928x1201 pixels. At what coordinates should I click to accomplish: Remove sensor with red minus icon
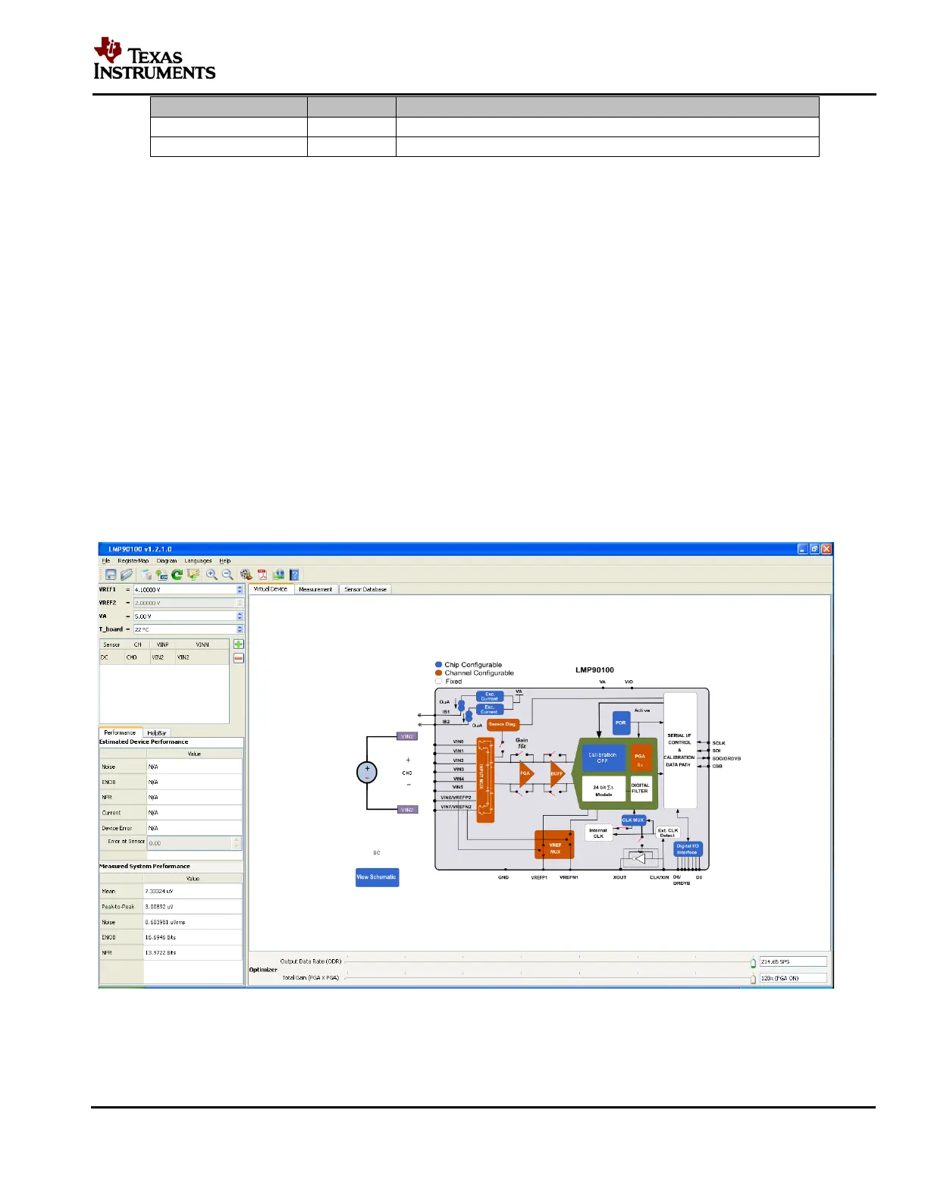click(x=239, y=658)
